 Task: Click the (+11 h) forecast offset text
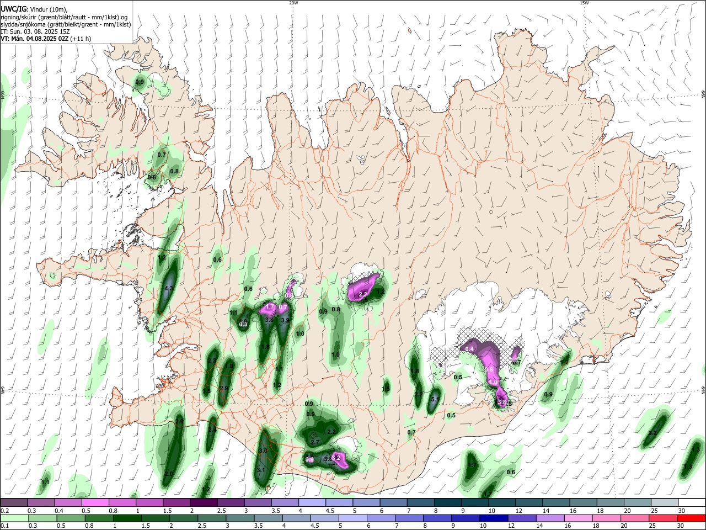point(81,39)
